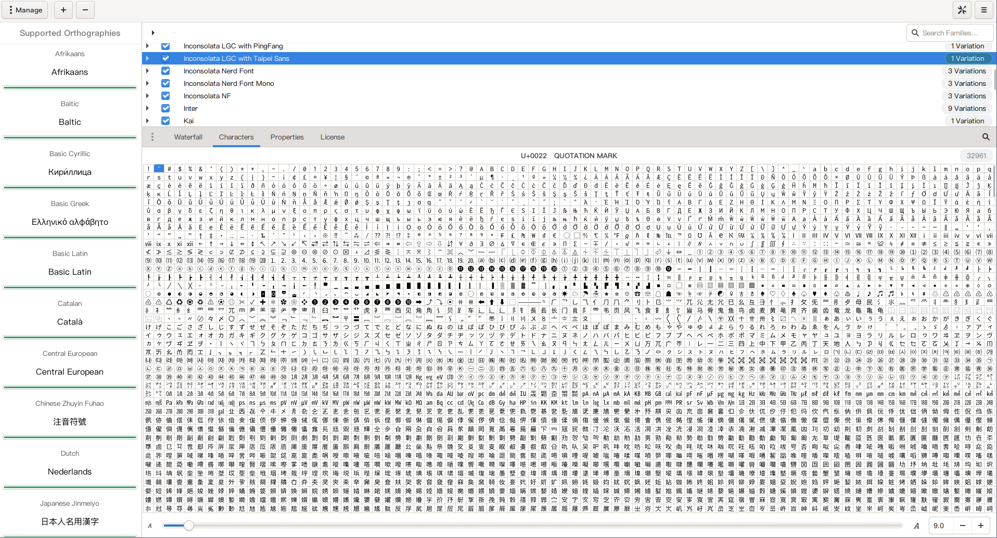997x538 pixels.
Task: Click 3 Variations badge for Inconsolata NF
Action: pos(967,96)
